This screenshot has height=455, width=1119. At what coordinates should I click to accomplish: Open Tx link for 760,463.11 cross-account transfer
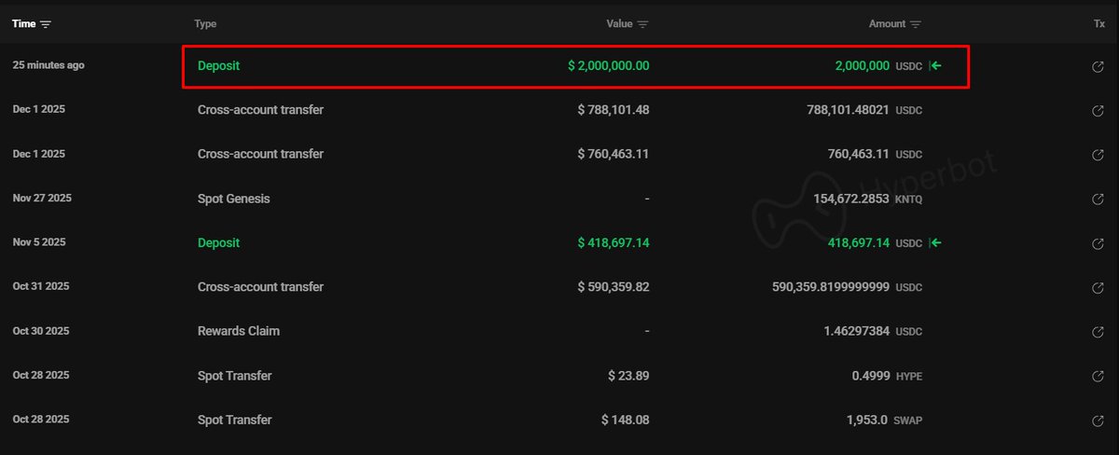pyautogui.click(x=1098, y=155)
